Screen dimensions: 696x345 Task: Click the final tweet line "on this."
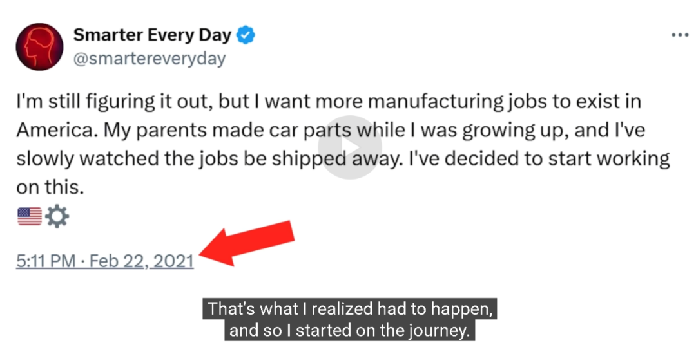coord(50,188)
